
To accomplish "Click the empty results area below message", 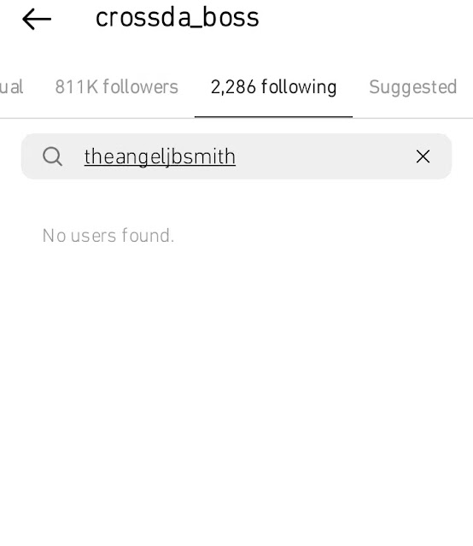I will coord(236,383).
